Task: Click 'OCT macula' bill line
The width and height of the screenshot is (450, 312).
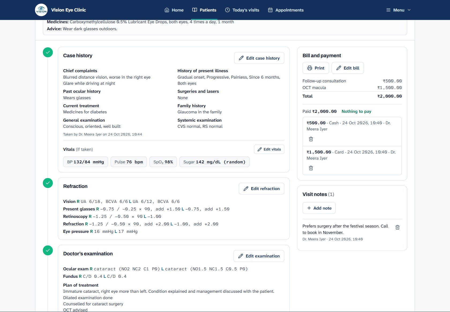Action: coord(352,88)
